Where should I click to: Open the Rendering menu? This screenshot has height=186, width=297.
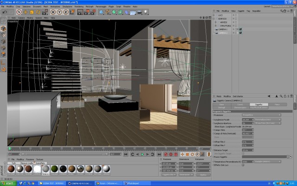pyautogui.click(x=79, y=7)
